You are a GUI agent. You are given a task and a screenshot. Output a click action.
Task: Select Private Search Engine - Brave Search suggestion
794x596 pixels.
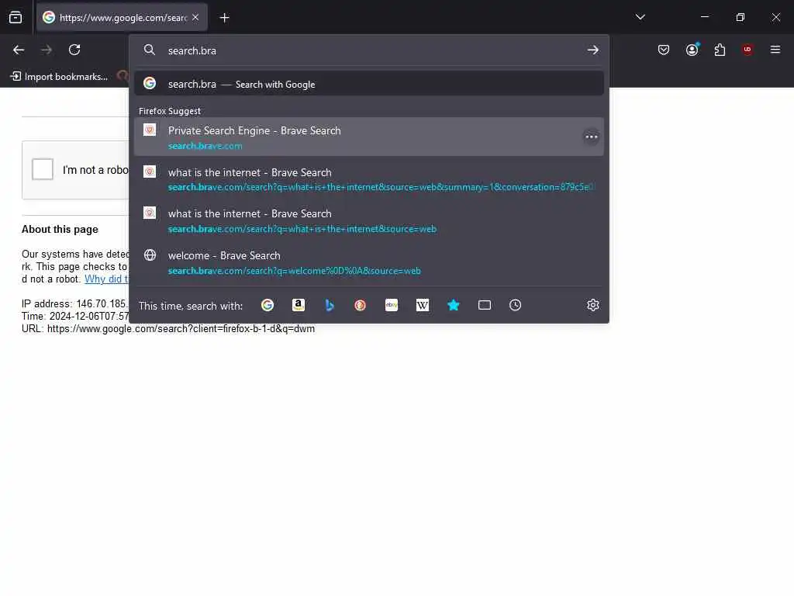point(368,137)
